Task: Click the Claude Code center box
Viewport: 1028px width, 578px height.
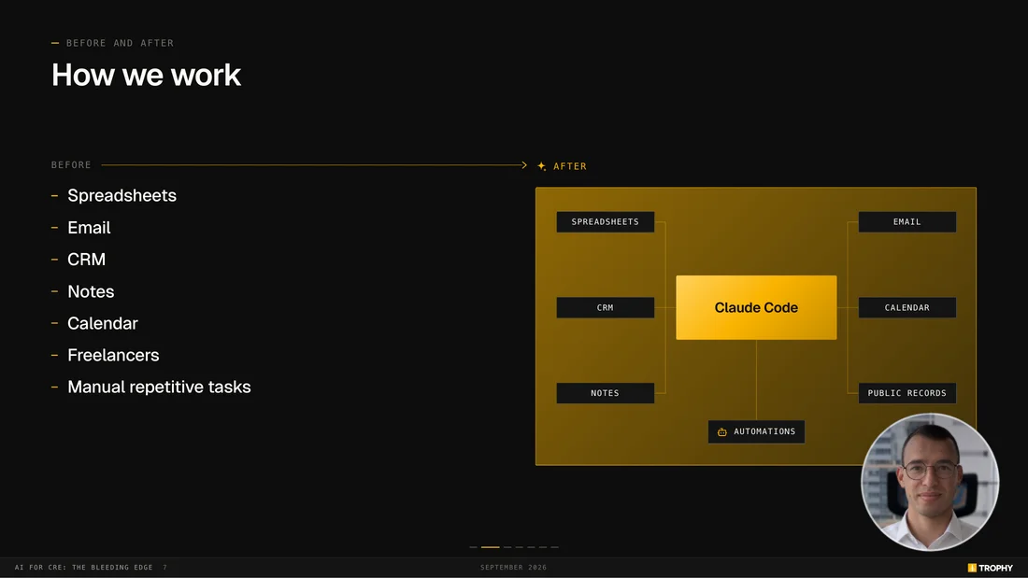Action: click(756, 307)
